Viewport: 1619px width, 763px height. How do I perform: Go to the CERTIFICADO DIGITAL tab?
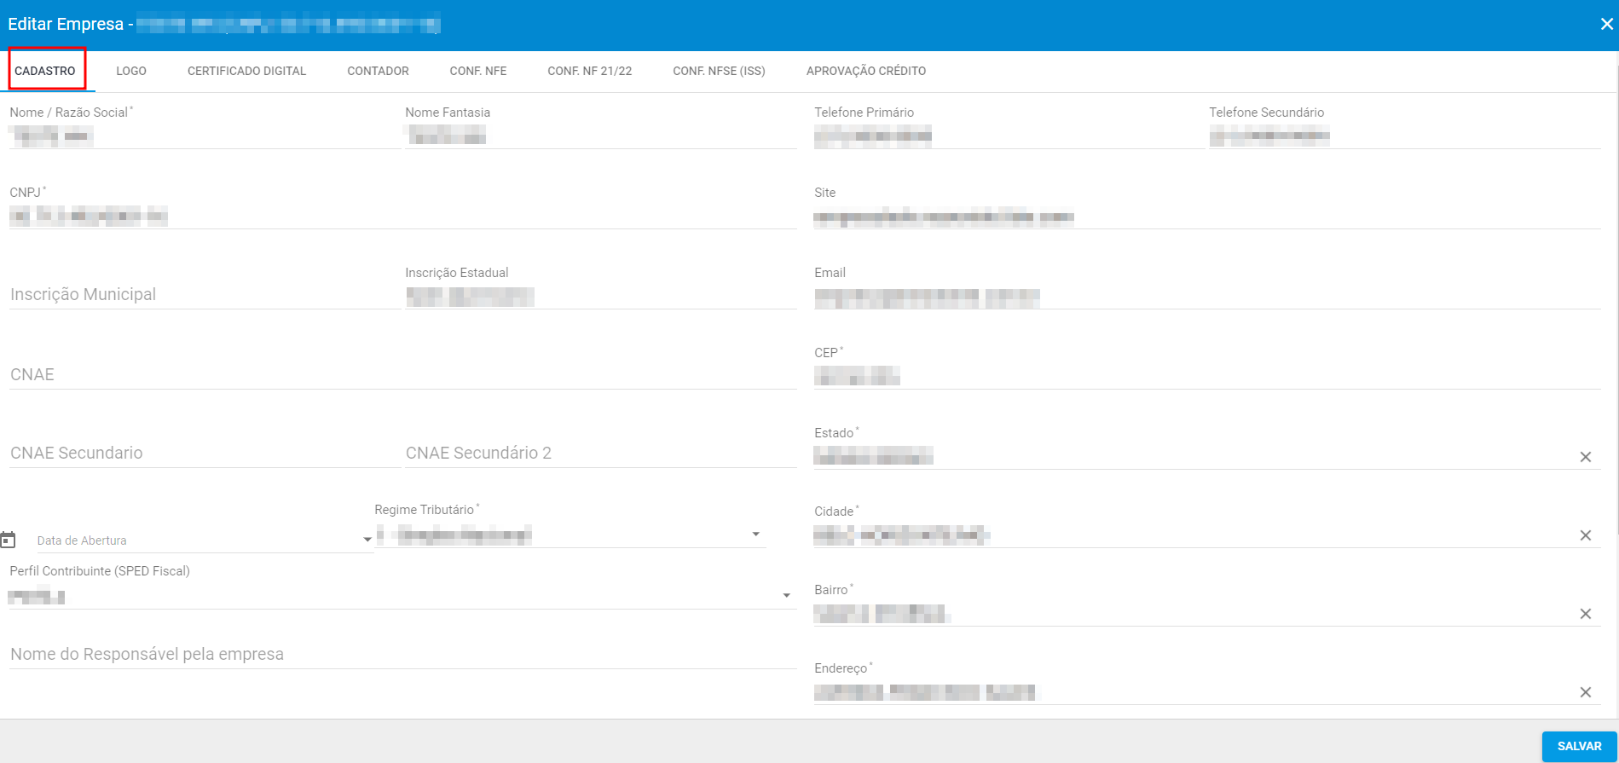click(246, 71)
